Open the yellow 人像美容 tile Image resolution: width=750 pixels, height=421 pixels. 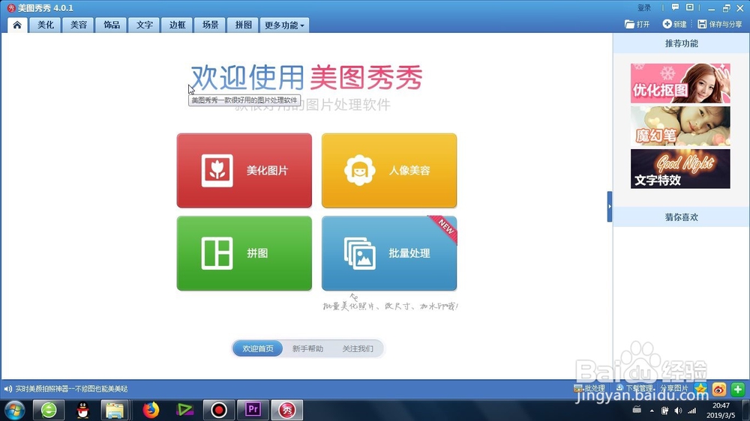pyautogui.click(x=388, y=171)
